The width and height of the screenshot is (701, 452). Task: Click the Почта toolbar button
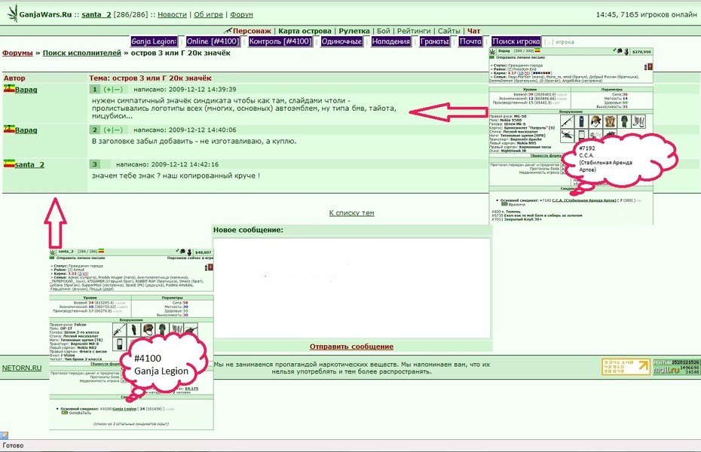(x=470, y=41)
